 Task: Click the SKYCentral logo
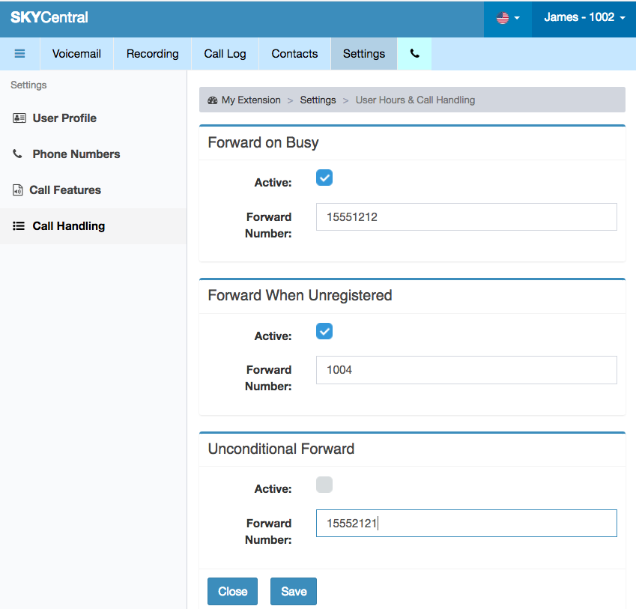pos(49,17)
